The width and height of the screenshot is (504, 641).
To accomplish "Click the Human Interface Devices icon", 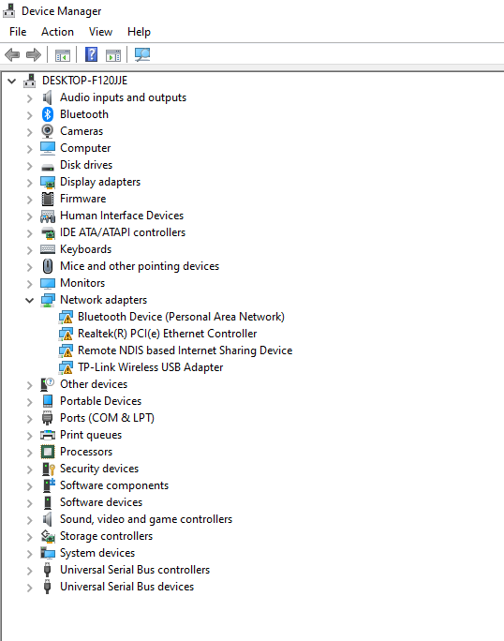I will [48, 216].
